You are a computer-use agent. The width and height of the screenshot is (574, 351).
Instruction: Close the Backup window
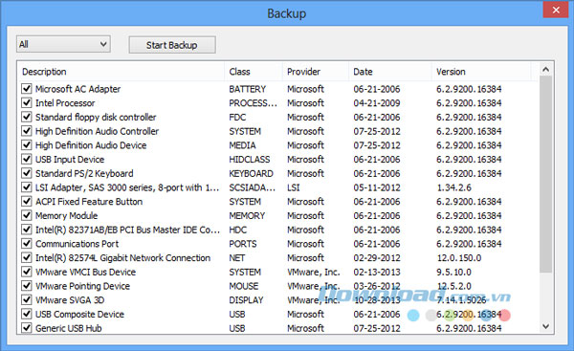(x=556, y=10)
